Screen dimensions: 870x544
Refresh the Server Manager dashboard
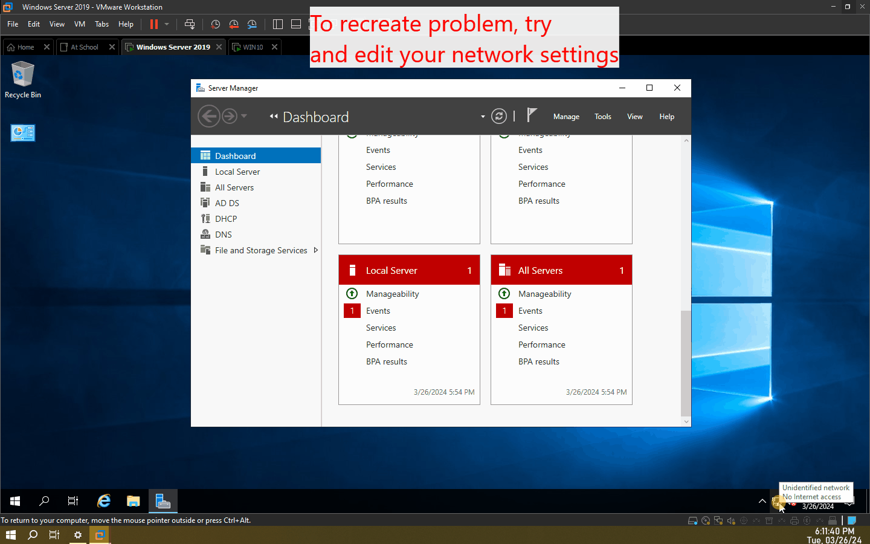pos(499,116)
